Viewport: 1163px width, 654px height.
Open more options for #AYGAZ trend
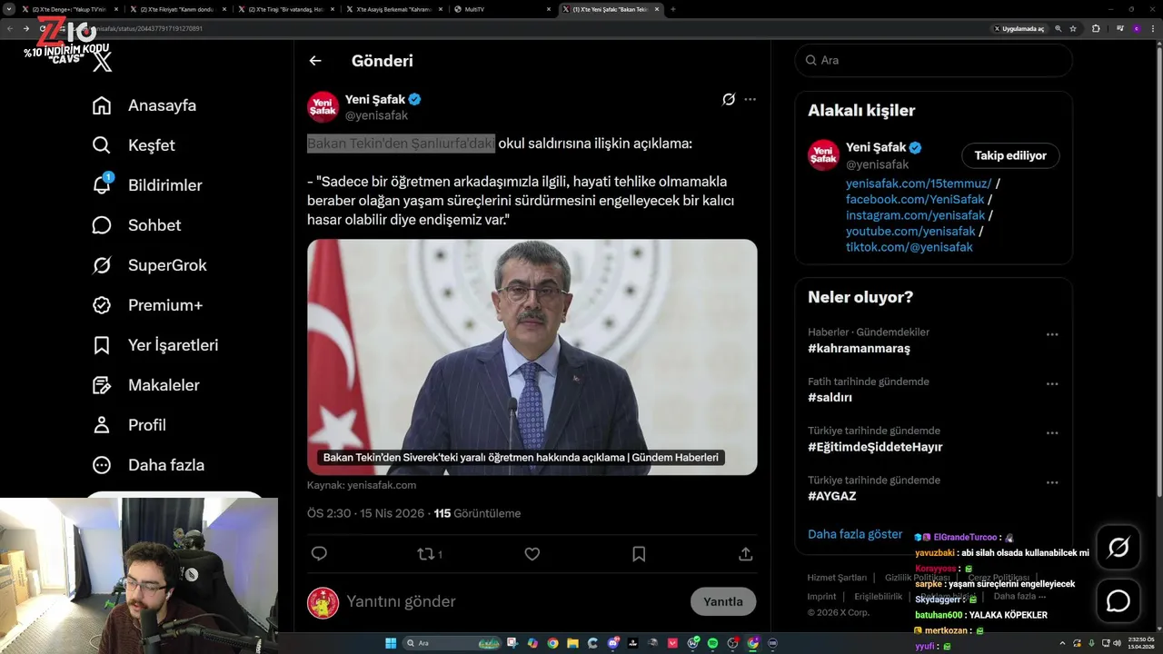click(x=1052, y=482)
